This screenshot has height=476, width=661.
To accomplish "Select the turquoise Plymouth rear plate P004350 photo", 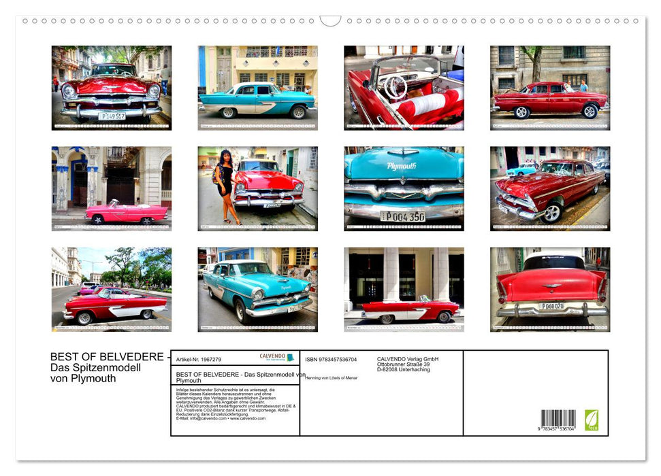I will [404, 188].
